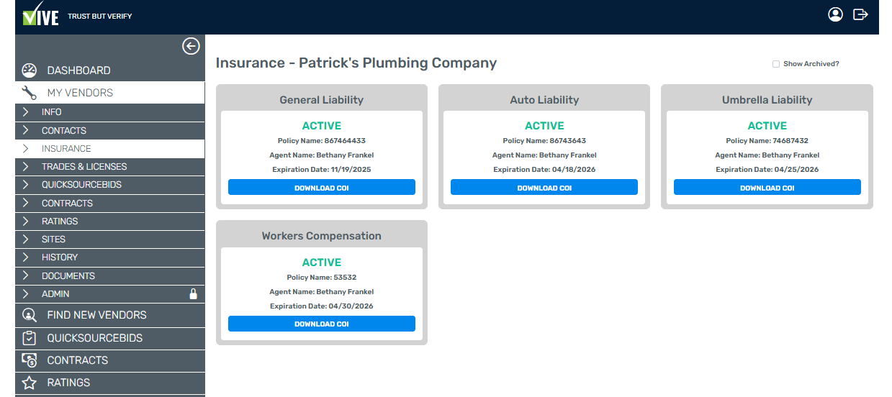Download COI for Workers Compensation
This screenshot has width=892, height=397.
(x=322, y=324)
